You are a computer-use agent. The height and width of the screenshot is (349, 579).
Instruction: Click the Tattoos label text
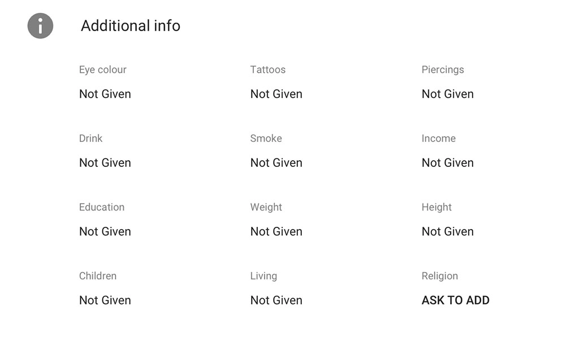click(268, 69)
